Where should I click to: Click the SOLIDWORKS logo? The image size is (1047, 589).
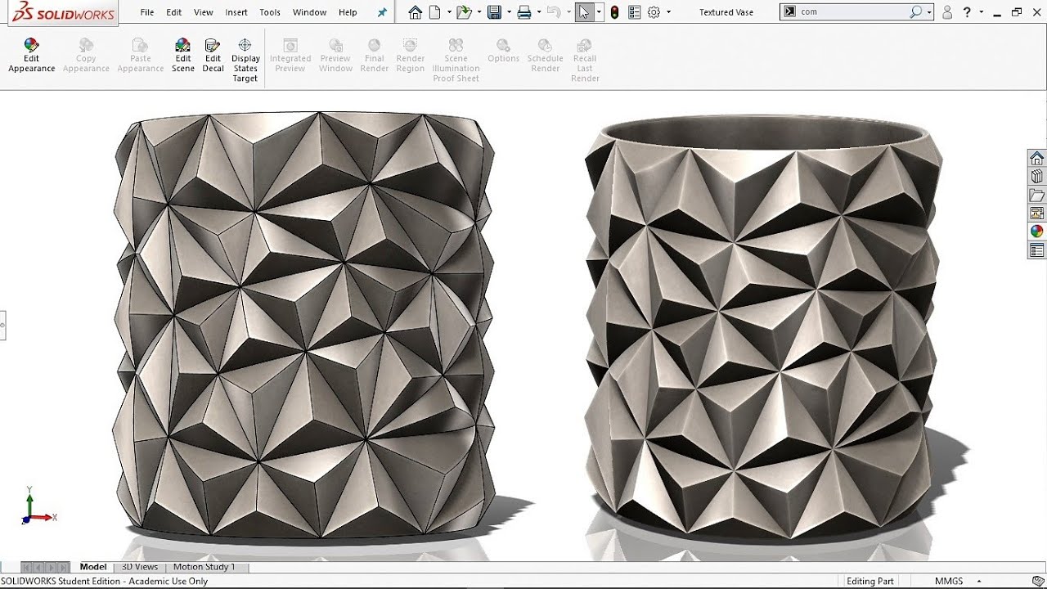pos(63,12)
